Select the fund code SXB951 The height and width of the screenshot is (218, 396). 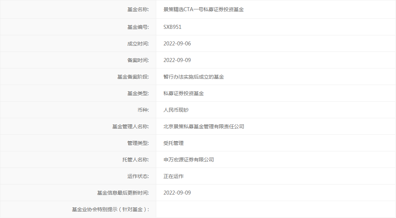[x=172, y=27]
